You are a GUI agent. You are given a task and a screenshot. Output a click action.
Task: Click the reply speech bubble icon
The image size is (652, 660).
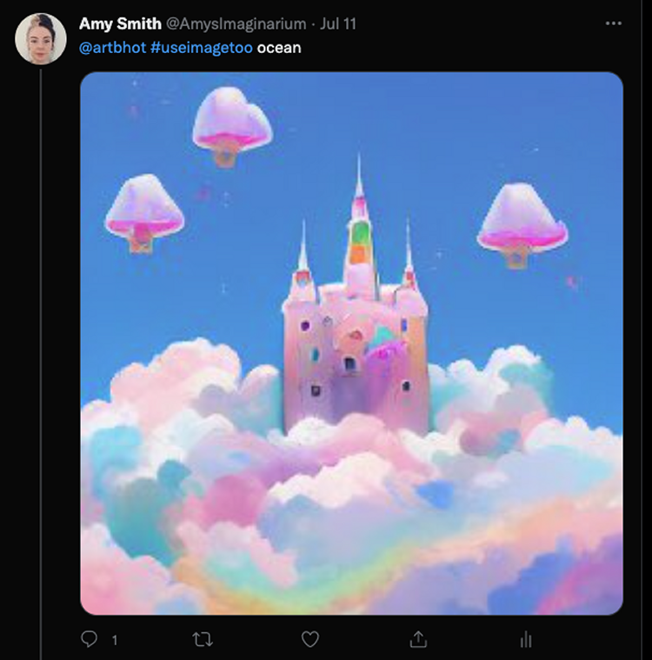pos(89,639)
